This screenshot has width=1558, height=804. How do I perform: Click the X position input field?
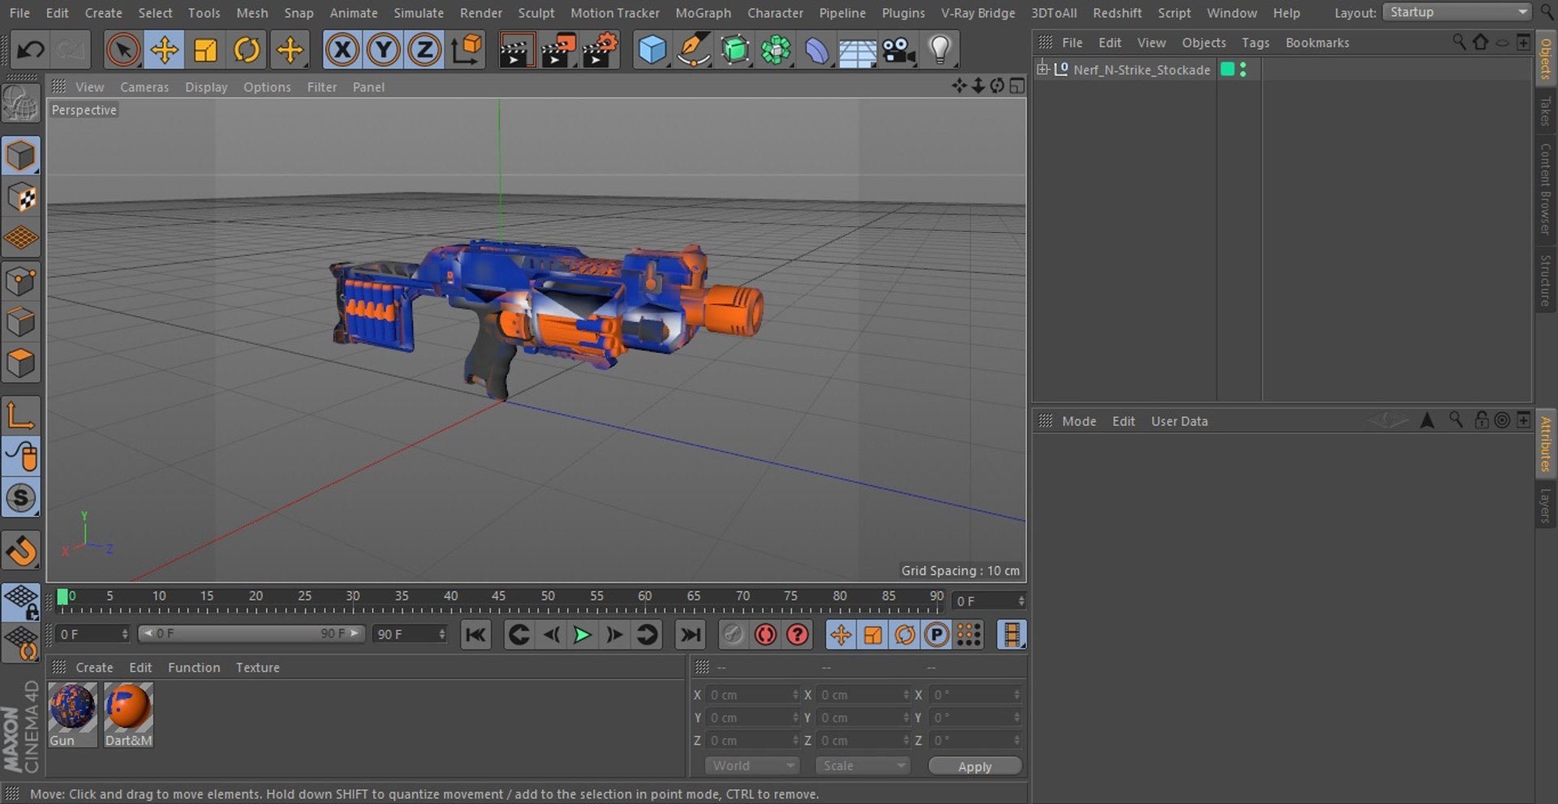click(751, 694)
